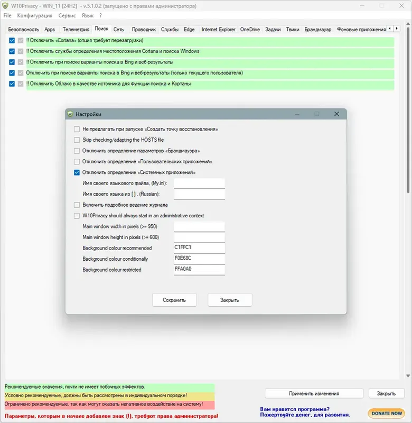Switch to the Телеметрия tab
The width and height of the screenshot is (412, 423).
[76, 30]
